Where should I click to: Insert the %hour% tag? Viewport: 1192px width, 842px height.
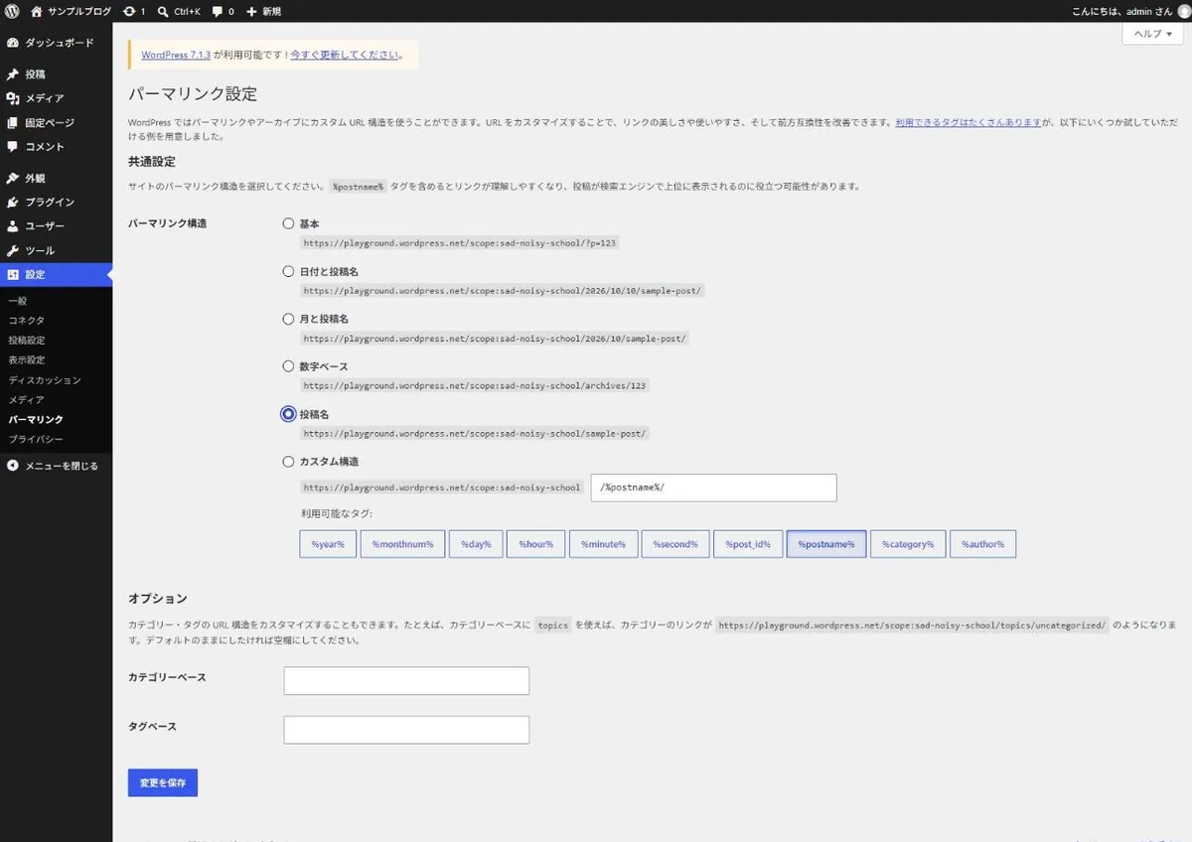[x=535, y=544]
